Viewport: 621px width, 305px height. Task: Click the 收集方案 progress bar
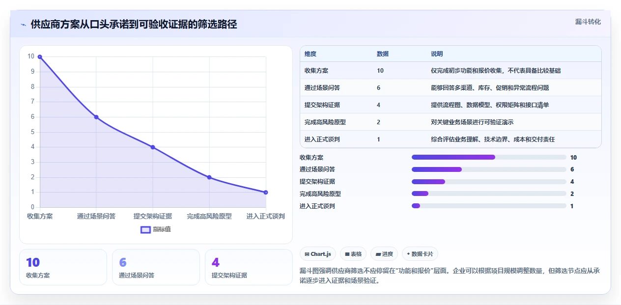pyautogui.click(x=489, y=157)
